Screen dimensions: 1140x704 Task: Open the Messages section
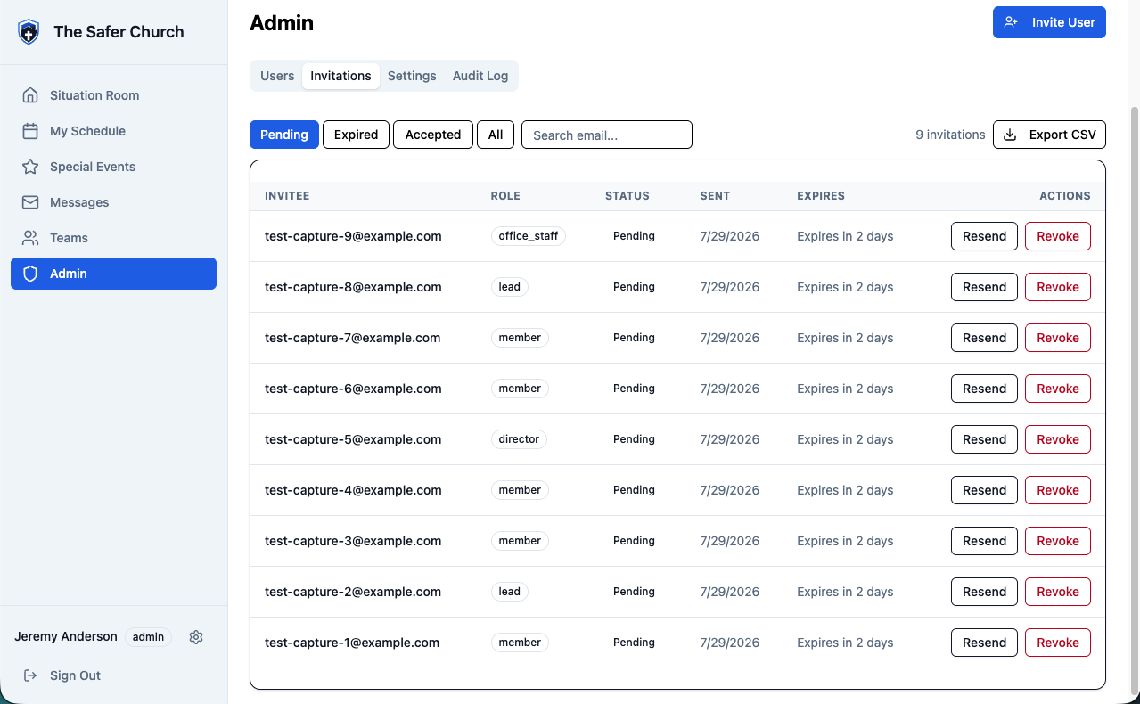pos(113,202)
